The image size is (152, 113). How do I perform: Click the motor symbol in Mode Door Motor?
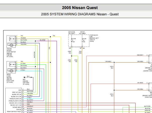(x=12, y=71)
